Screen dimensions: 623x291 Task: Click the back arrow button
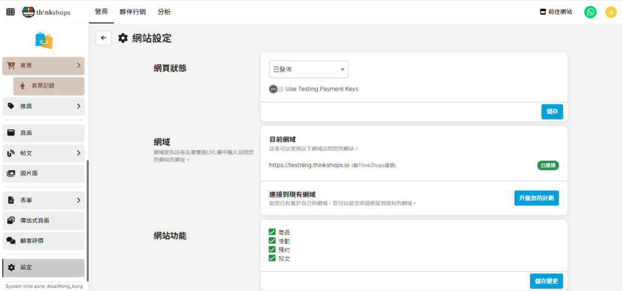103,38
